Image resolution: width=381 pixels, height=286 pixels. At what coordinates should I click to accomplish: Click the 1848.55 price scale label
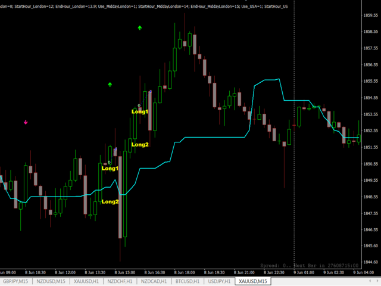click(370, 197)
